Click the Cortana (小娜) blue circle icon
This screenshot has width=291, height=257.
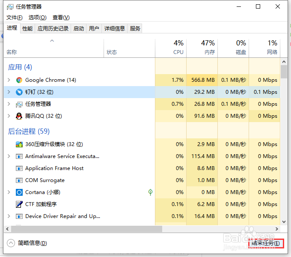coord(19,192)
